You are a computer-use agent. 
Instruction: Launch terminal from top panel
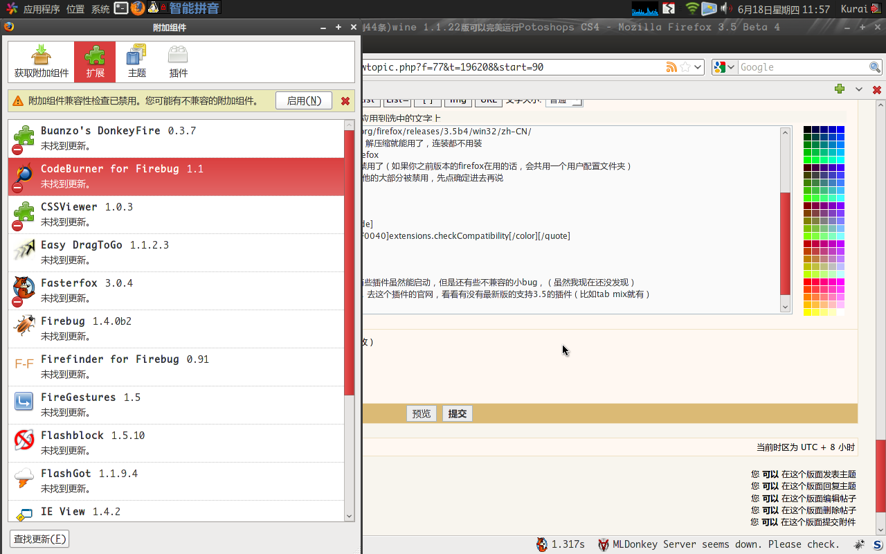point(121,8)
